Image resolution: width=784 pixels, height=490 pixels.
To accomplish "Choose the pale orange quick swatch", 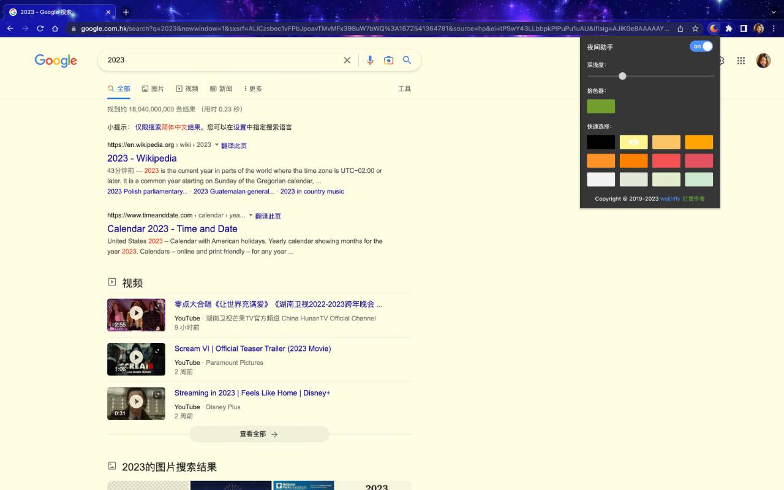I will point(666,142).
